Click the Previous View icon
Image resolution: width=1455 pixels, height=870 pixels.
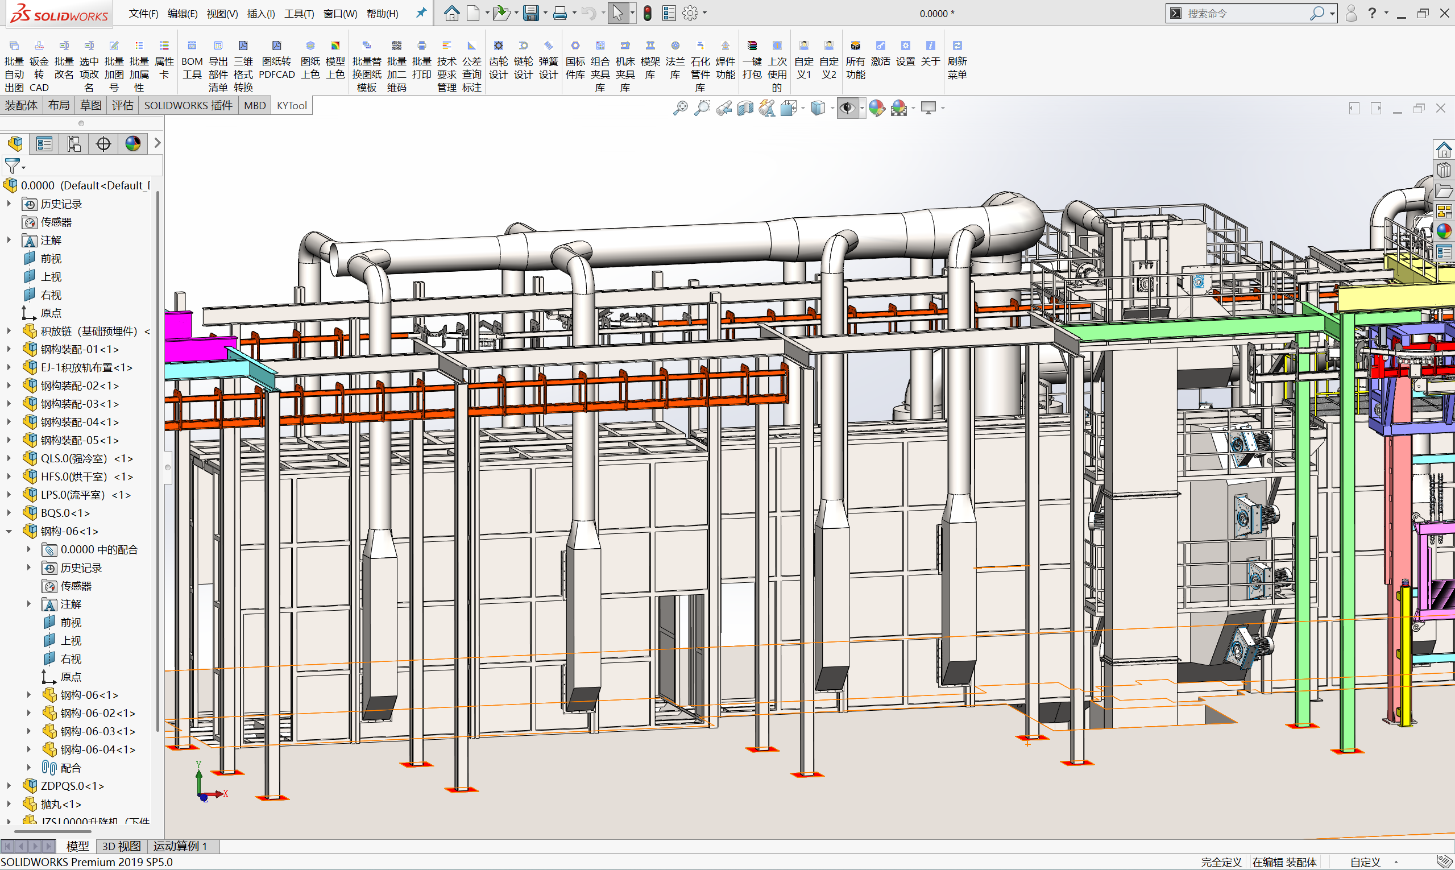pyautogui.click(x=723, y=108)
